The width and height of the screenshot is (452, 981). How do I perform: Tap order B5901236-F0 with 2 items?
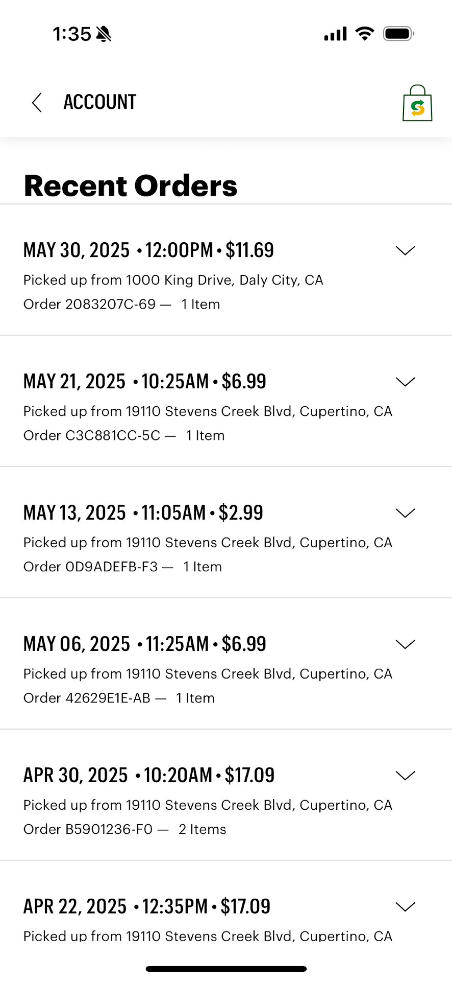(x=124, y=829)
